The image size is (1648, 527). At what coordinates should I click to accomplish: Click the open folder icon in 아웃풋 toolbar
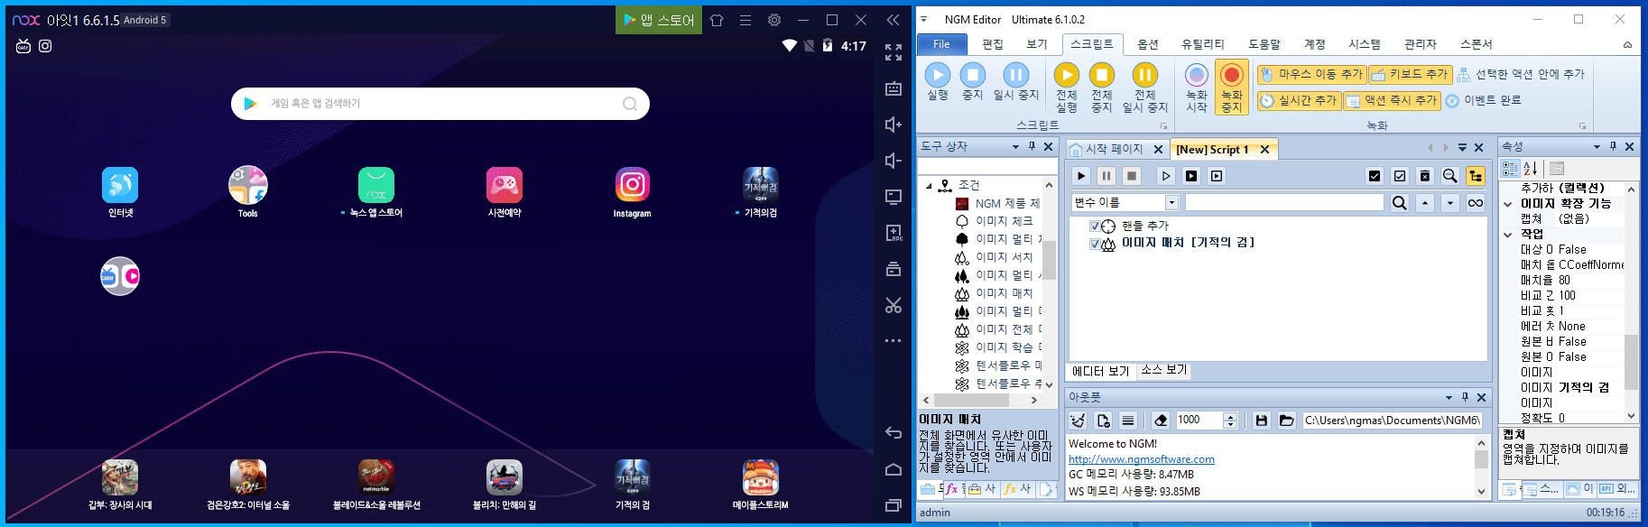pos(1287,421)
